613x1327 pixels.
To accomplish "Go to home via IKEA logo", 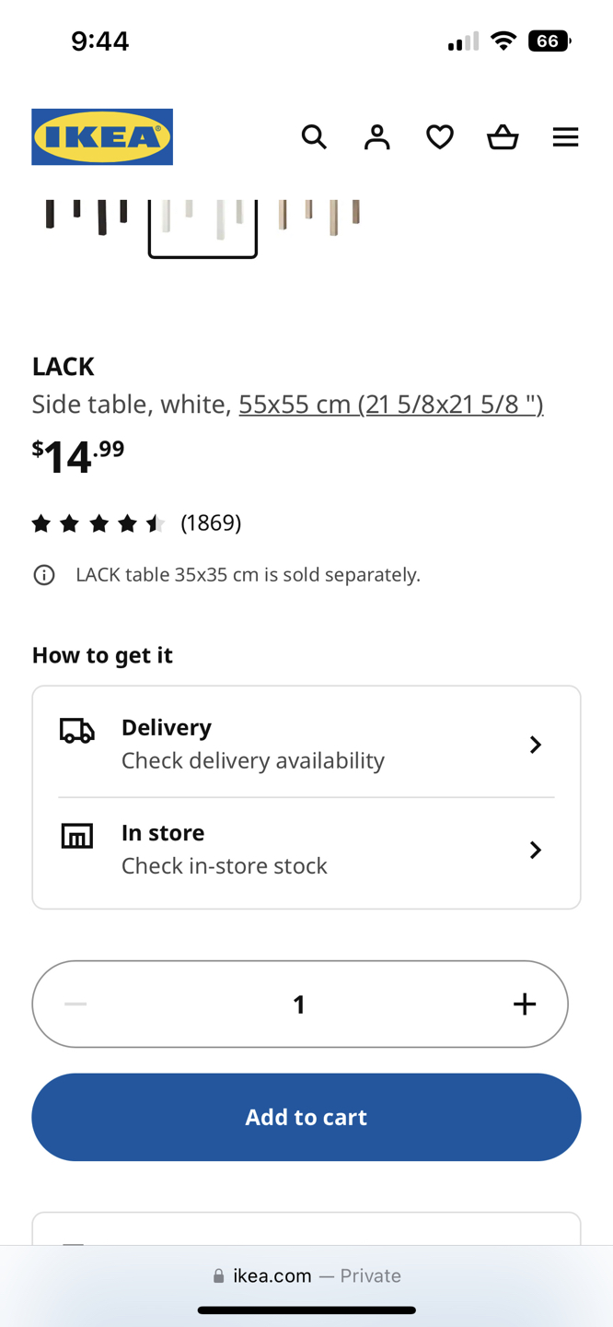I will tap(102, 137).
